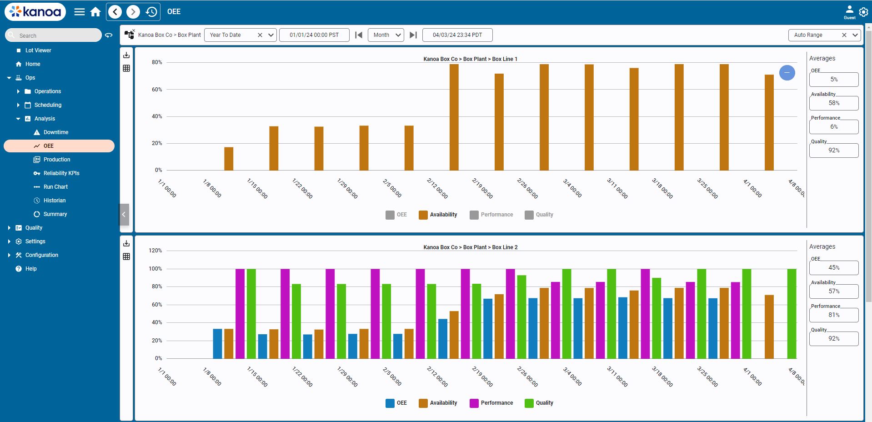Expand the Operations folder

[18, 91]
